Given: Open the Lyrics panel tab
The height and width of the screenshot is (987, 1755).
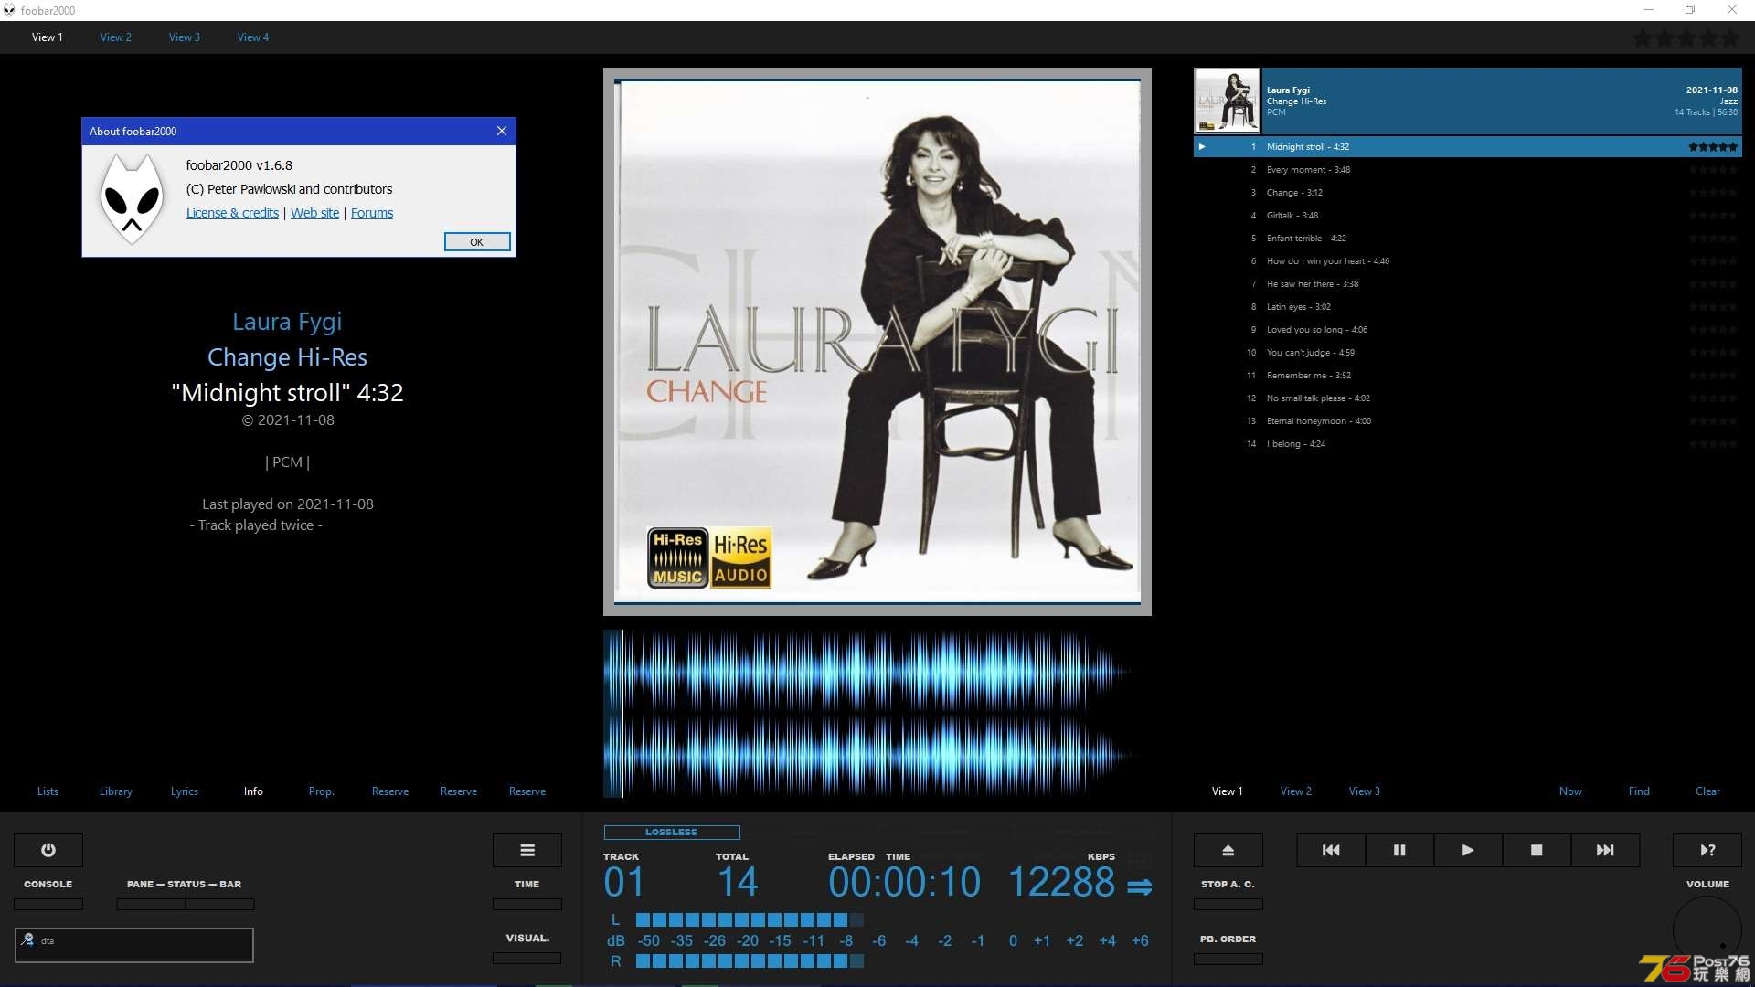Looking at the screenshot, I should 185,791.
